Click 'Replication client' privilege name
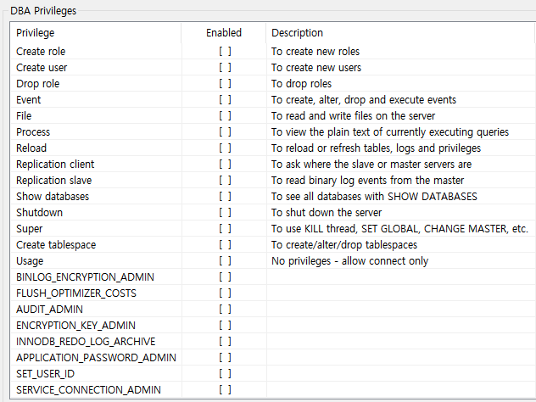 pos(55,164)
